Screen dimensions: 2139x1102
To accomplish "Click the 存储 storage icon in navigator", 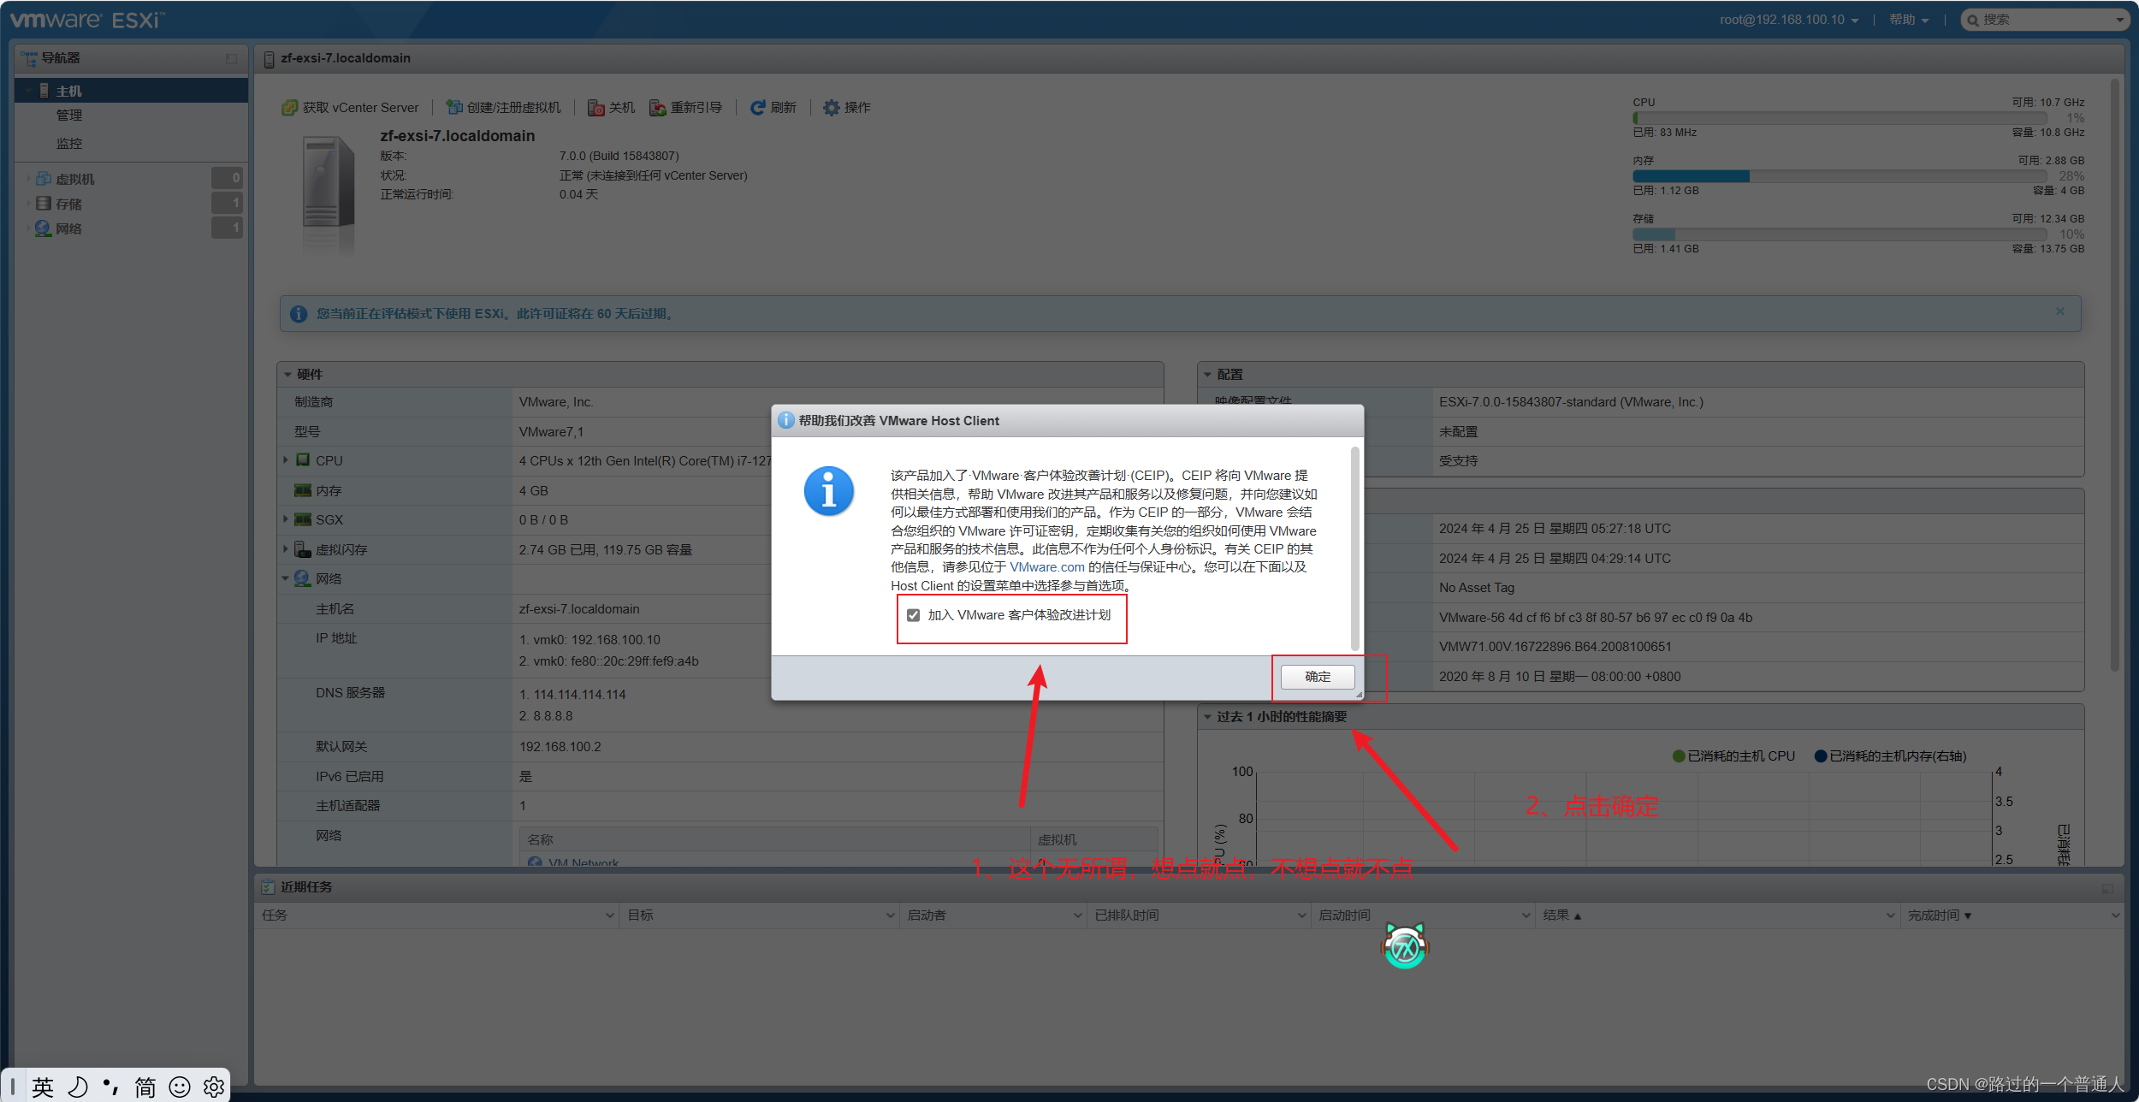I will [x=44, y=204].
